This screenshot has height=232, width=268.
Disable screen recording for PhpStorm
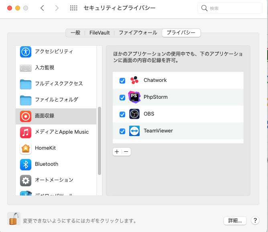[122, 98]
